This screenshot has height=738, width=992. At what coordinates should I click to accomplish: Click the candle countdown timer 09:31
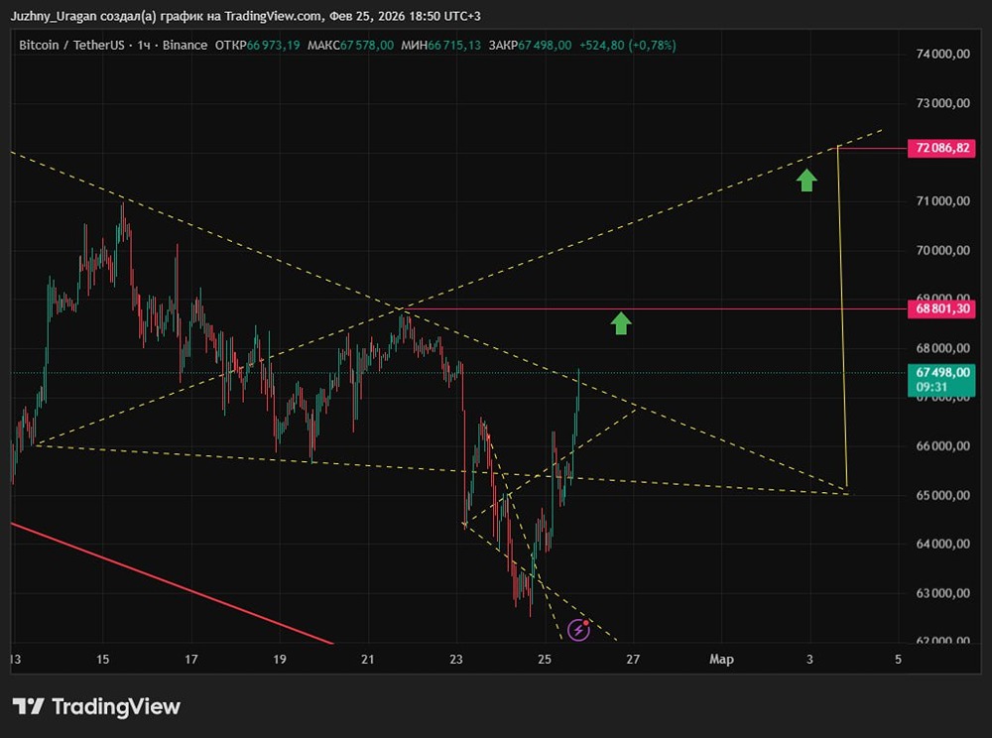click(931, 388)
